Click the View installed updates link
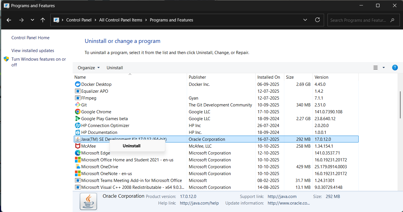Screen dimensions: 403x212 [x=33, y=50]
